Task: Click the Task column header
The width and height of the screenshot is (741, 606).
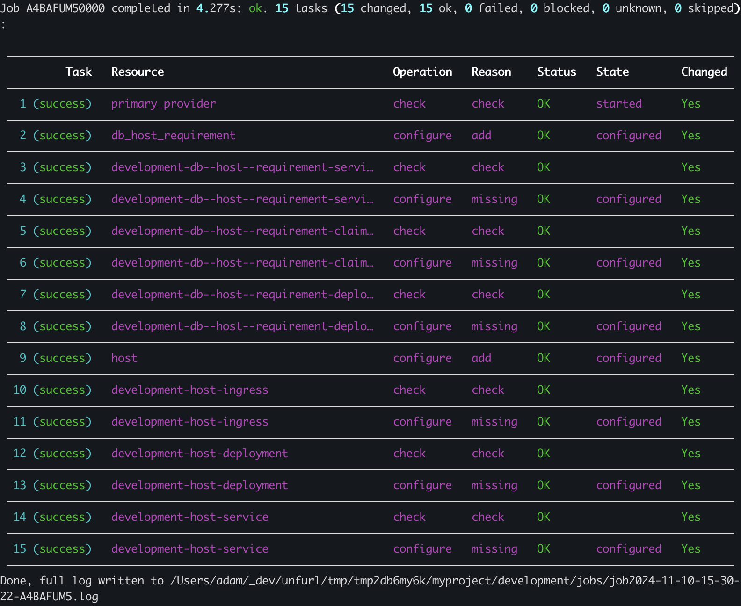Action: click(79, 72)
